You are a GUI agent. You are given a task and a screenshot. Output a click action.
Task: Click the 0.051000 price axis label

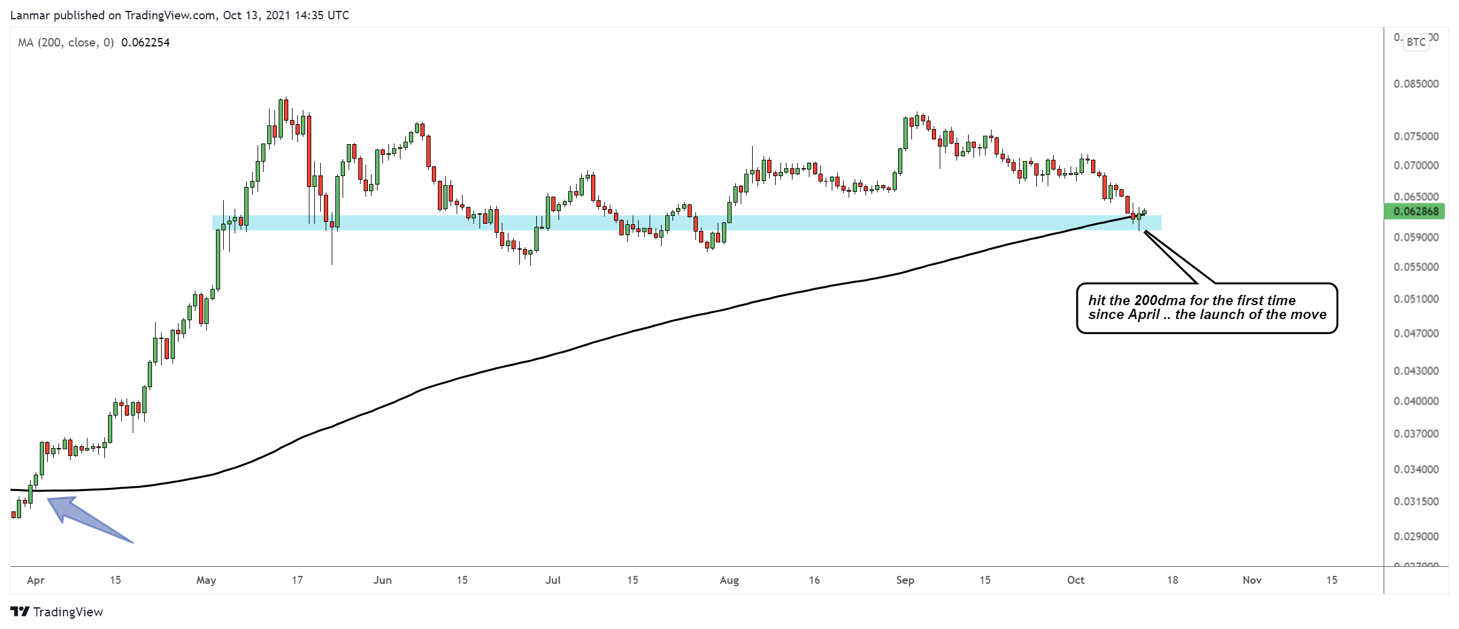pyautogui.click(x=1416, y=299)
